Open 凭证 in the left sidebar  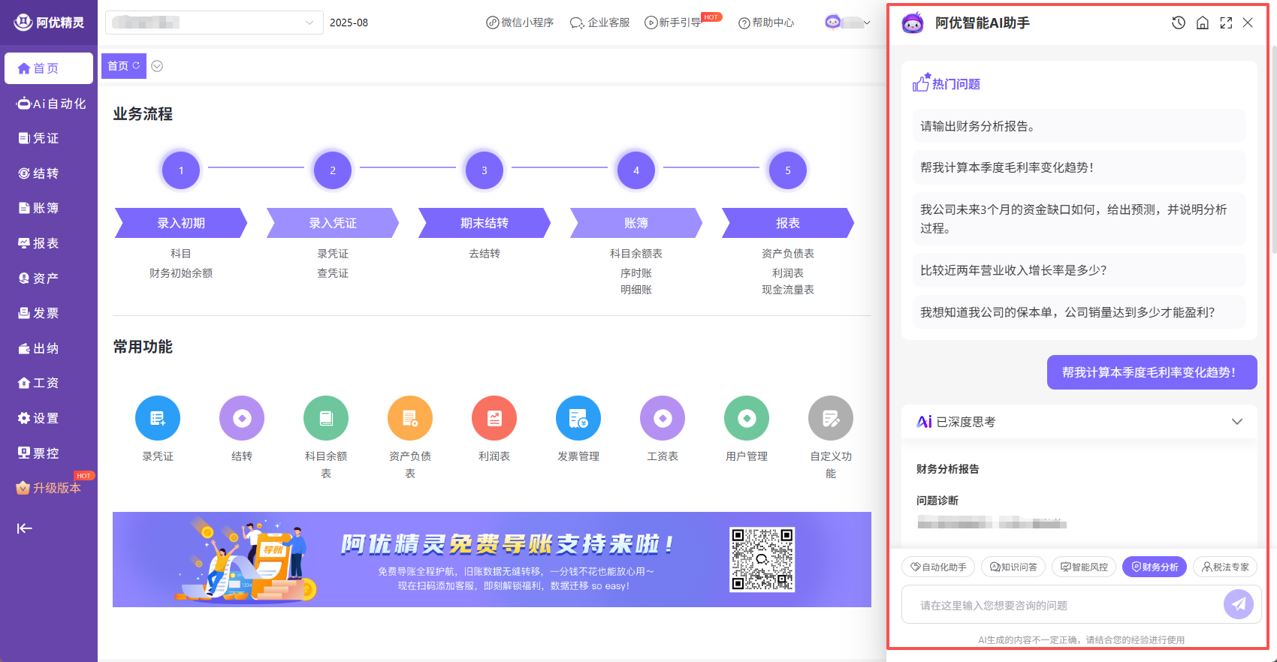click(45, 138)
